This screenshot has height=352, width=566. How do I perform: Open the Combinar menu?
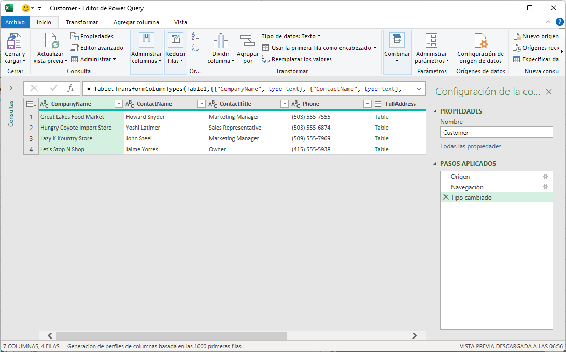[397, 52]
